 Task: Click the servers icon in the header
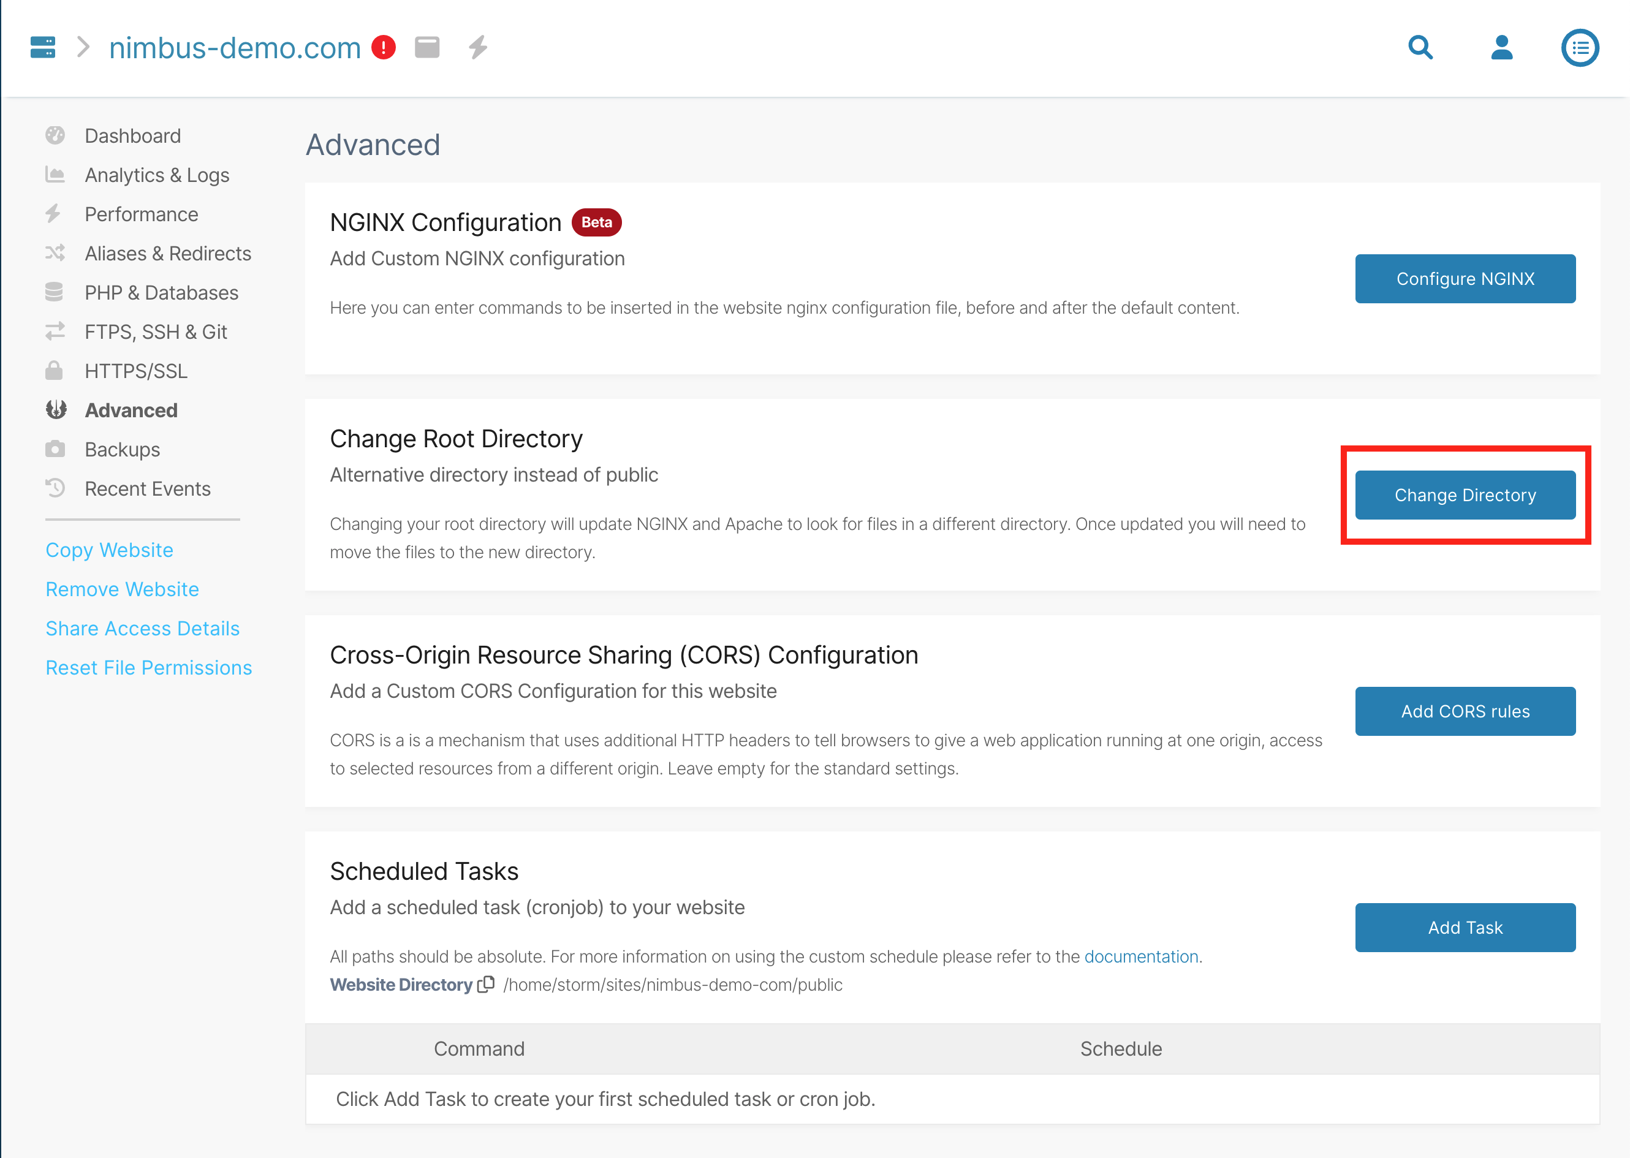point(43,47)
